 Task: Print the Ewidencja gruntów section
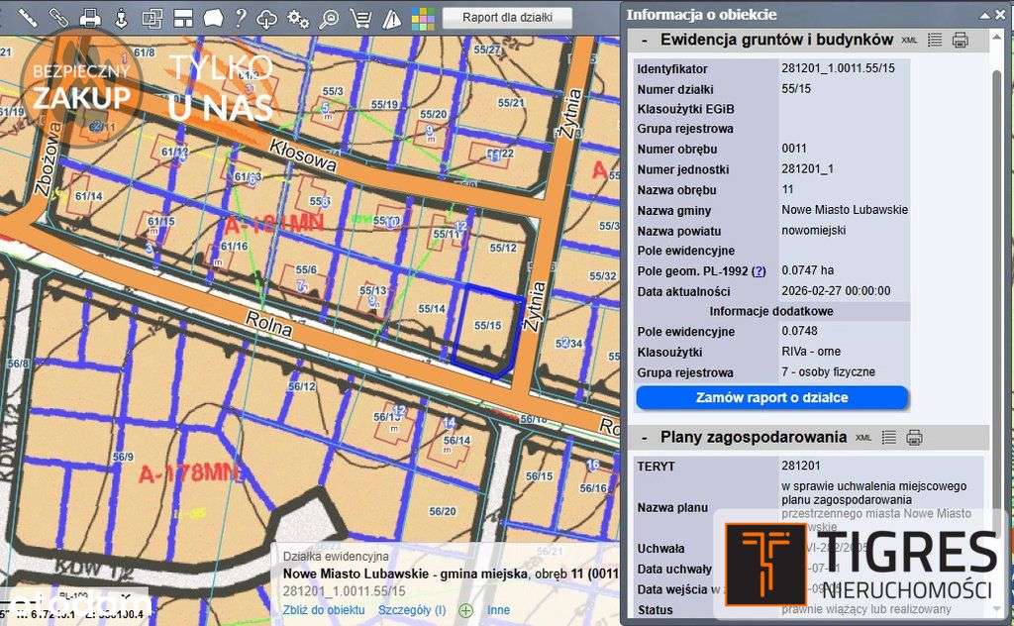961,40
